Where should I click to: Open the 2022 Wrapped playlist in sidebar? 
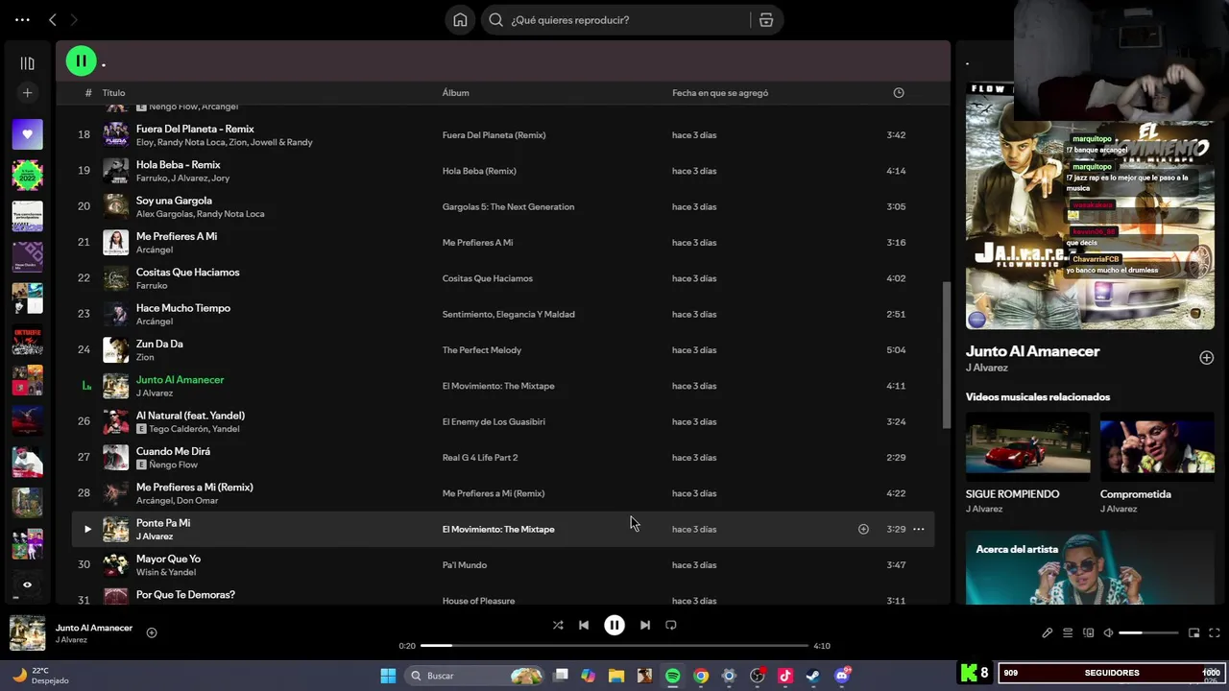27,175
